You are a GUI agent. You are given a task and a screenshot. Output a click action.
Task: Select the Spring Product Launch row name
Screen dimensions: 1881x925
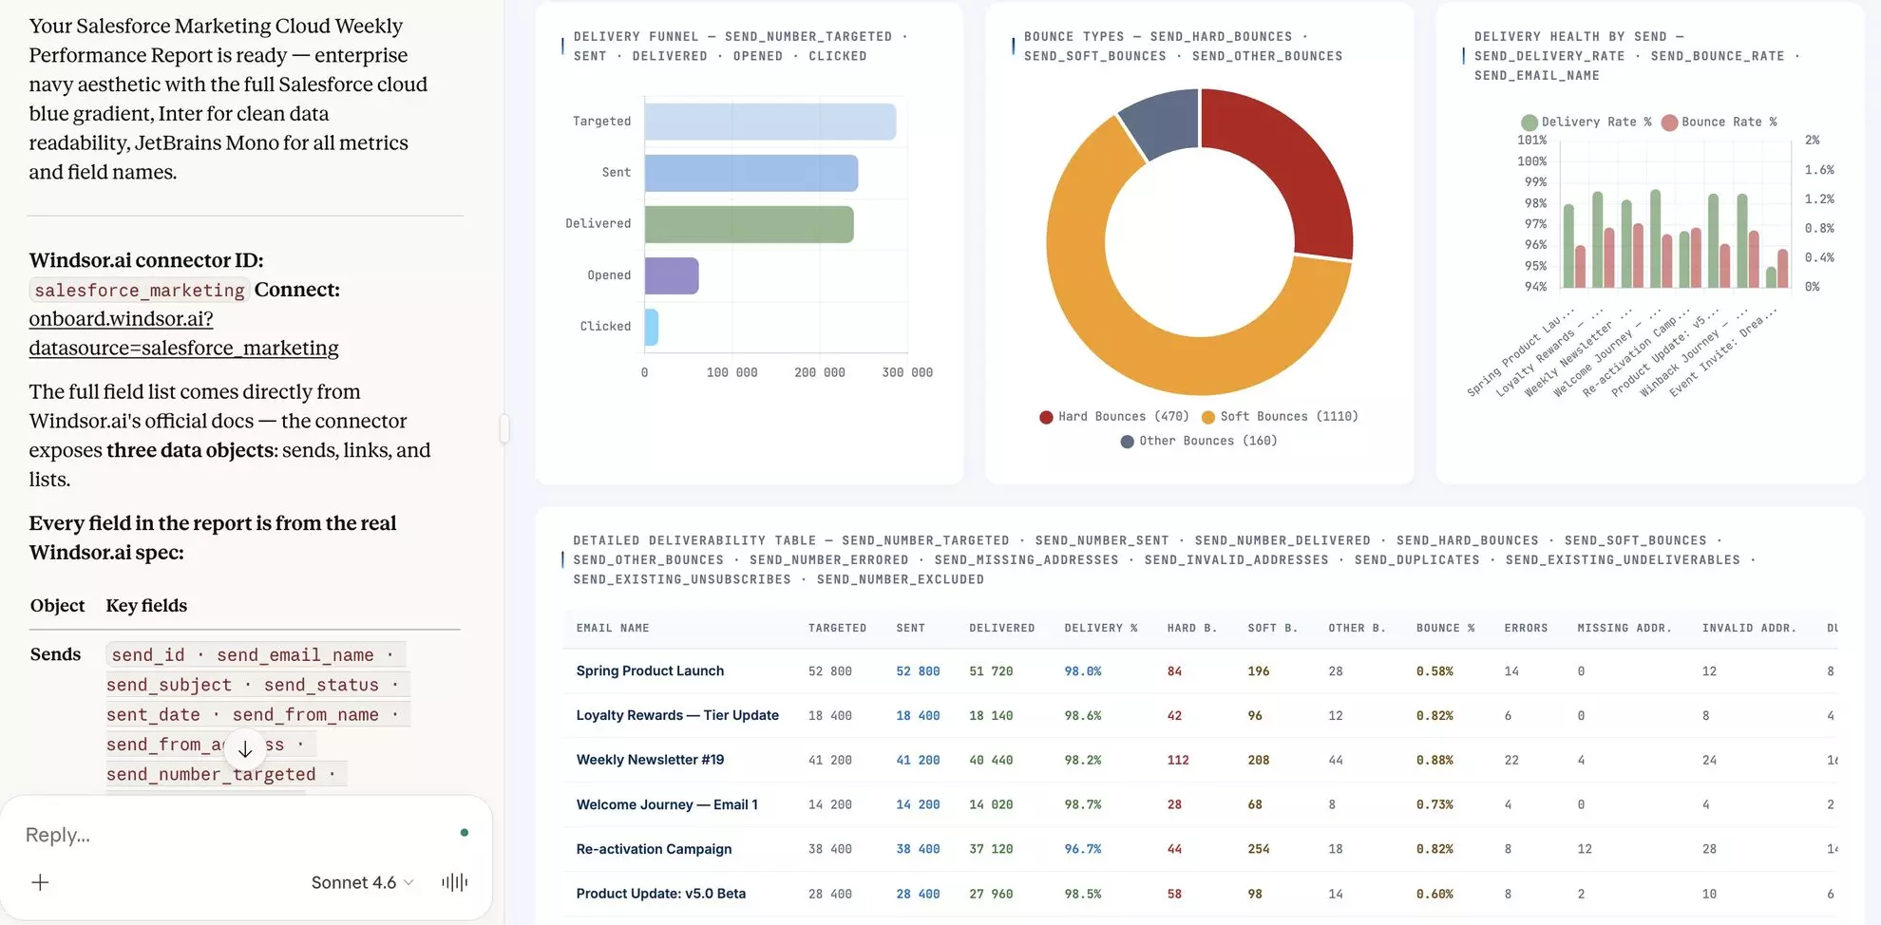tap(650, 671)
